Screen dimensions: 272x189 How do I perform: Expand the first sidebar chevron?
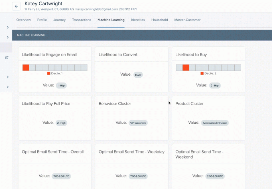click(x=8, y=27)
